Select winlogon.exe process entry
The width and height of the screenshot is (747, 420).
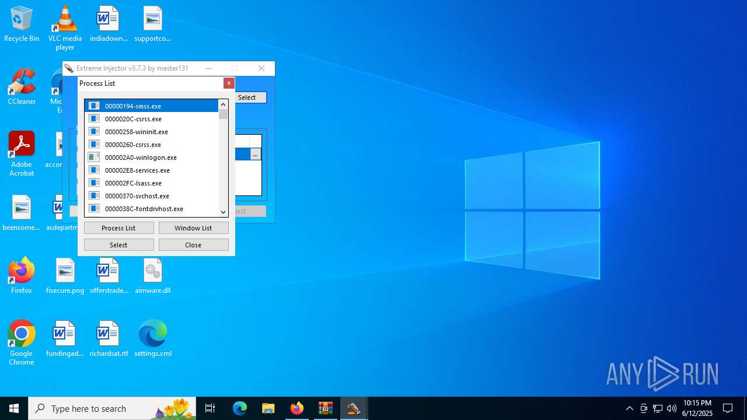[151, 157]
